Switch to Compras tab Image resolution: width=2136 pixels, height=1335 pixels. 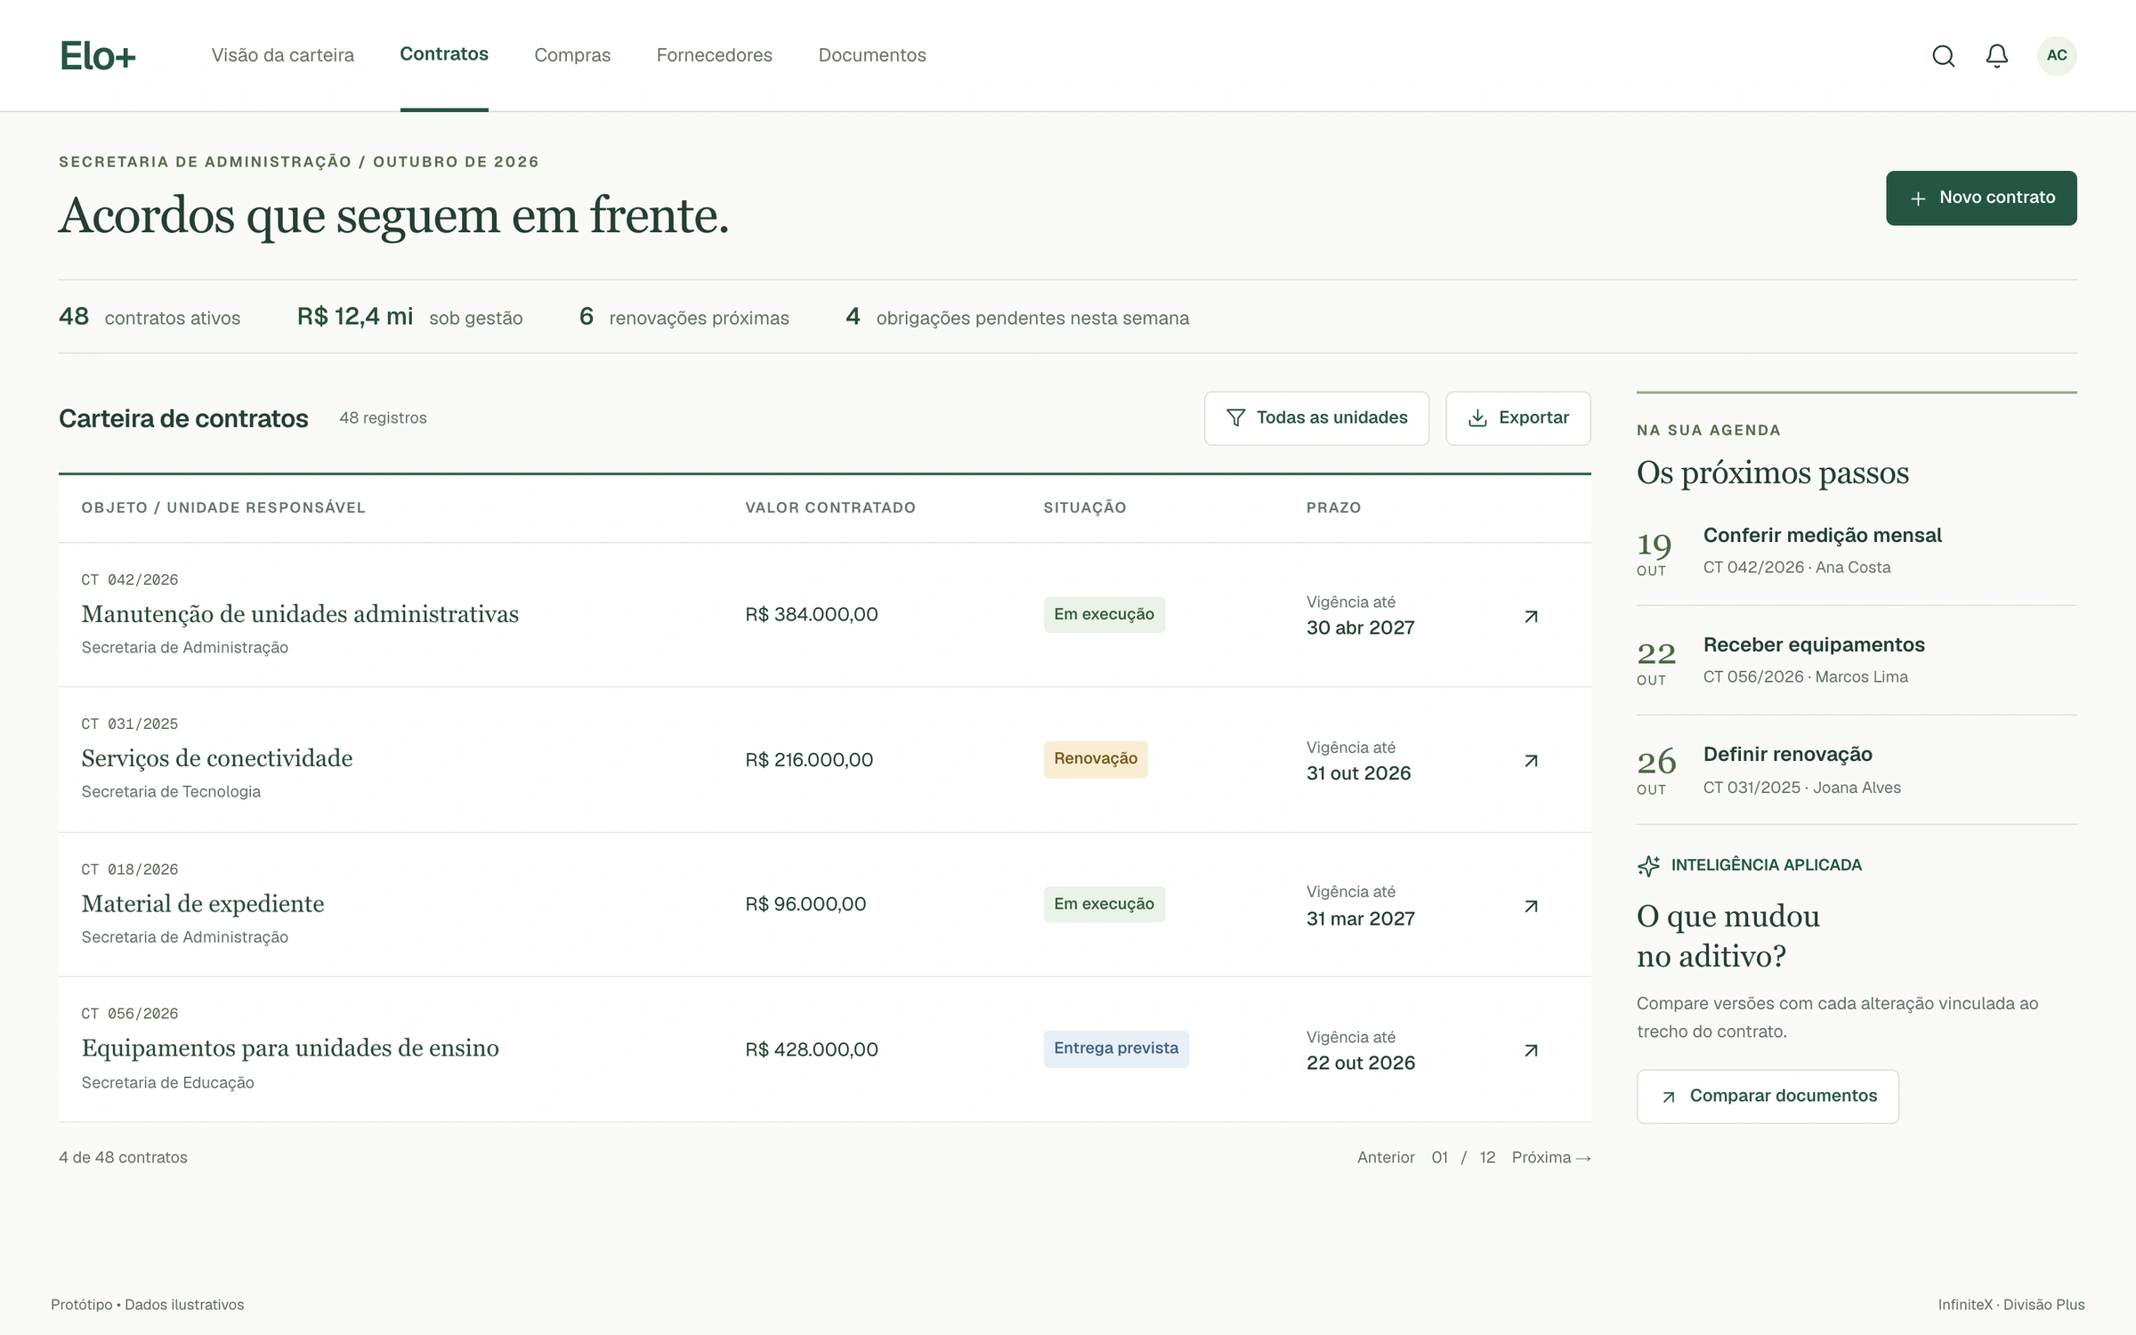pyautogui.click(x=572, y=55)
